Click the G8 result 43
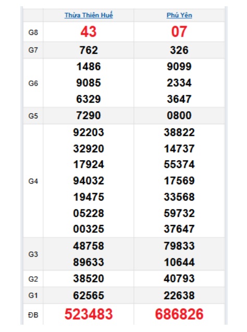 pos(89,32)
